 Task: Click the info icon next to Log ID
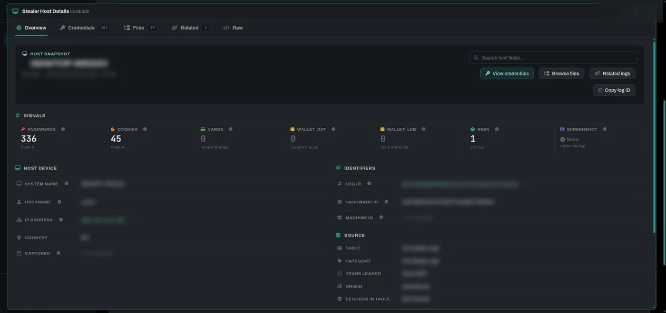[369, 183]
